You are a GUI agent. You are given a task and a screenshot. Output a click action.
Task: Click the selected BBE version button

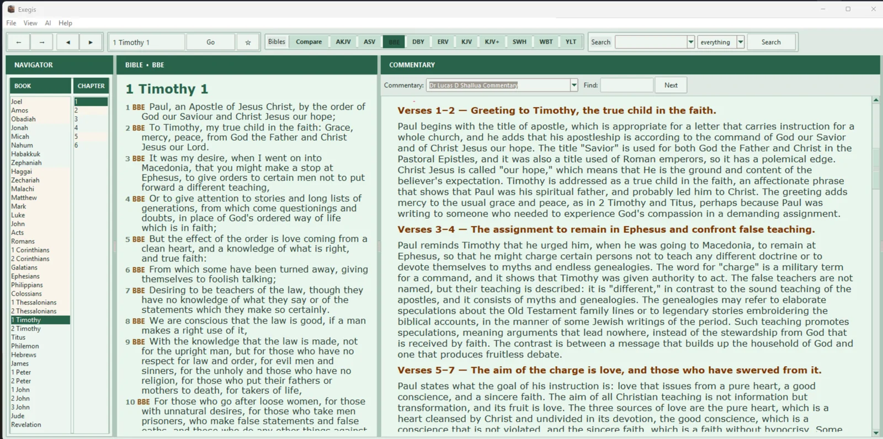(394, 42)
